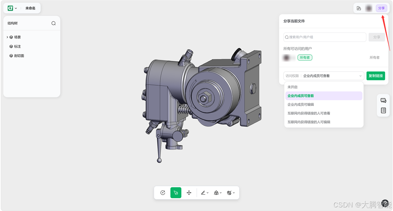Image resolution: width=393 pixels, height=211 pixels.
Task: Click the rotate view tool
Action: tap(163, 193)
